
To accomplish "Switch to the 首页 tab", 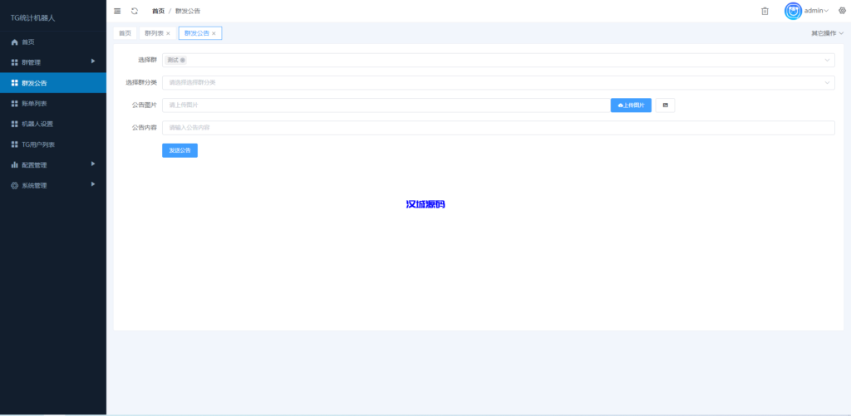I will 125,33.
